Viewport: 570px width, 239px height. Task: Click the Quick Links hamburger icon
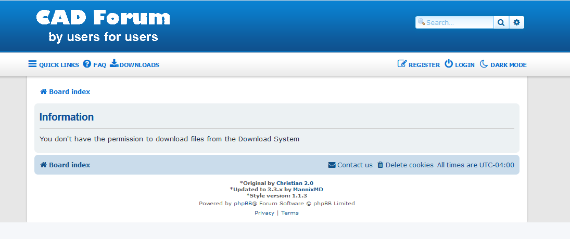pos(32,64)
